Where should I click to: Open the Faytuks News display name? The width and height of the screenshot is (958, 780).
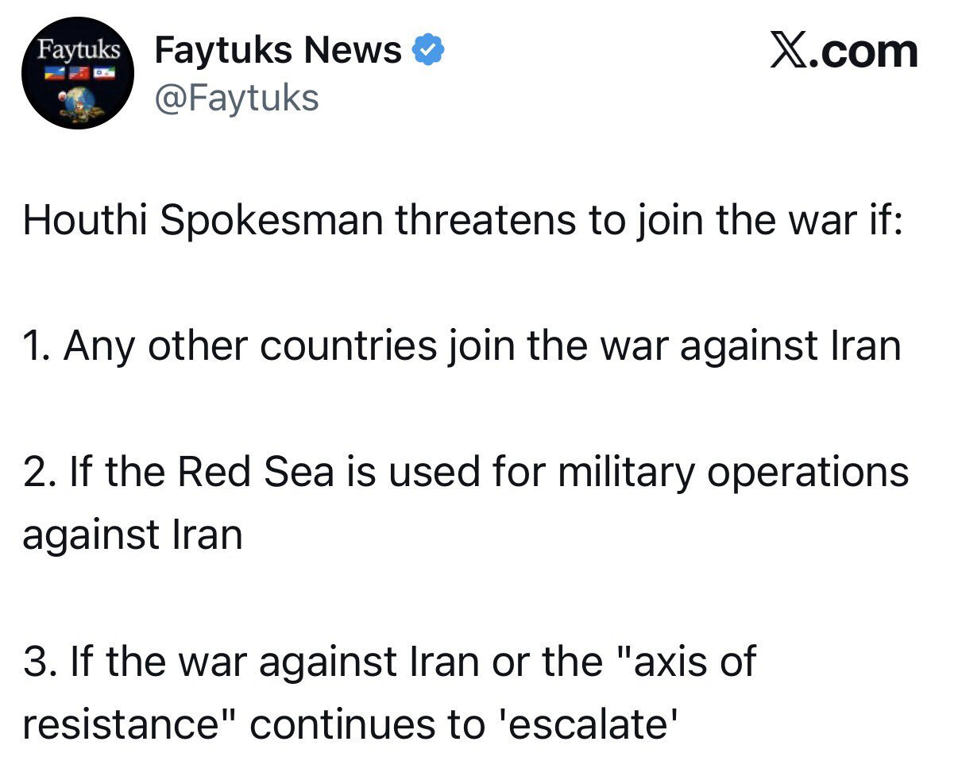(x=278, y=50)
